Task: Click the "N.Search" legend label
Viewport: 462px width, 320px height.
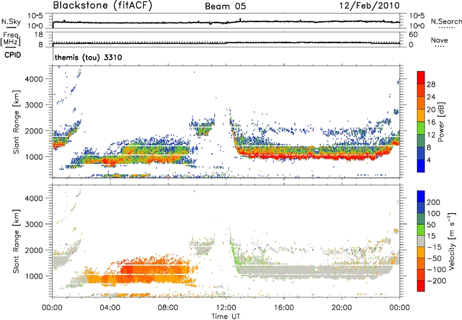Action: 446,21
